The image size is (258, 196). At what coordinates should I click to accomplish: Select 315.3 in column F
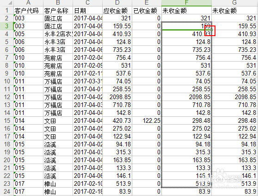click(186, 152)
